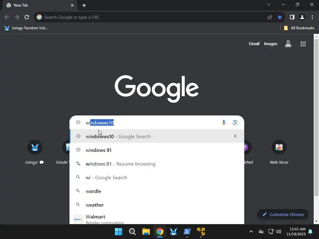The height and width of the screenshot is (239, 319).
Task: Open the yellow taskbar app icon
Action: pos(201,232)
